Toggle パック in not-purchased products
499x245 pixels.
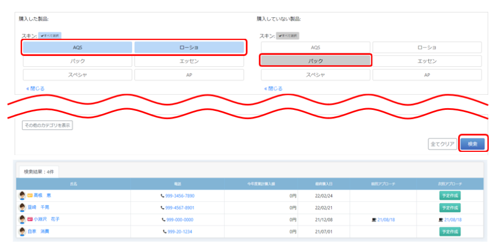pyautogui.click(x=316, y=61)
